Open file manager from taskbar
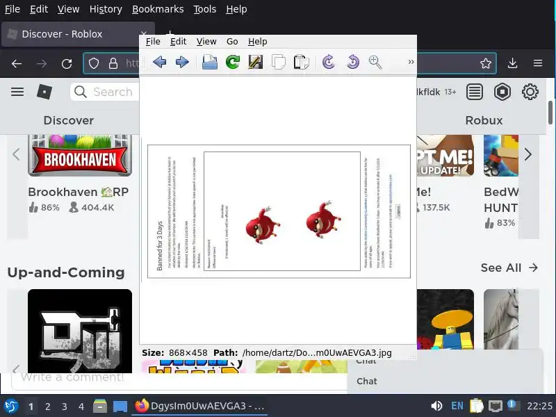Viewport: 556px width, 417px height. click(x=100, y=406)
